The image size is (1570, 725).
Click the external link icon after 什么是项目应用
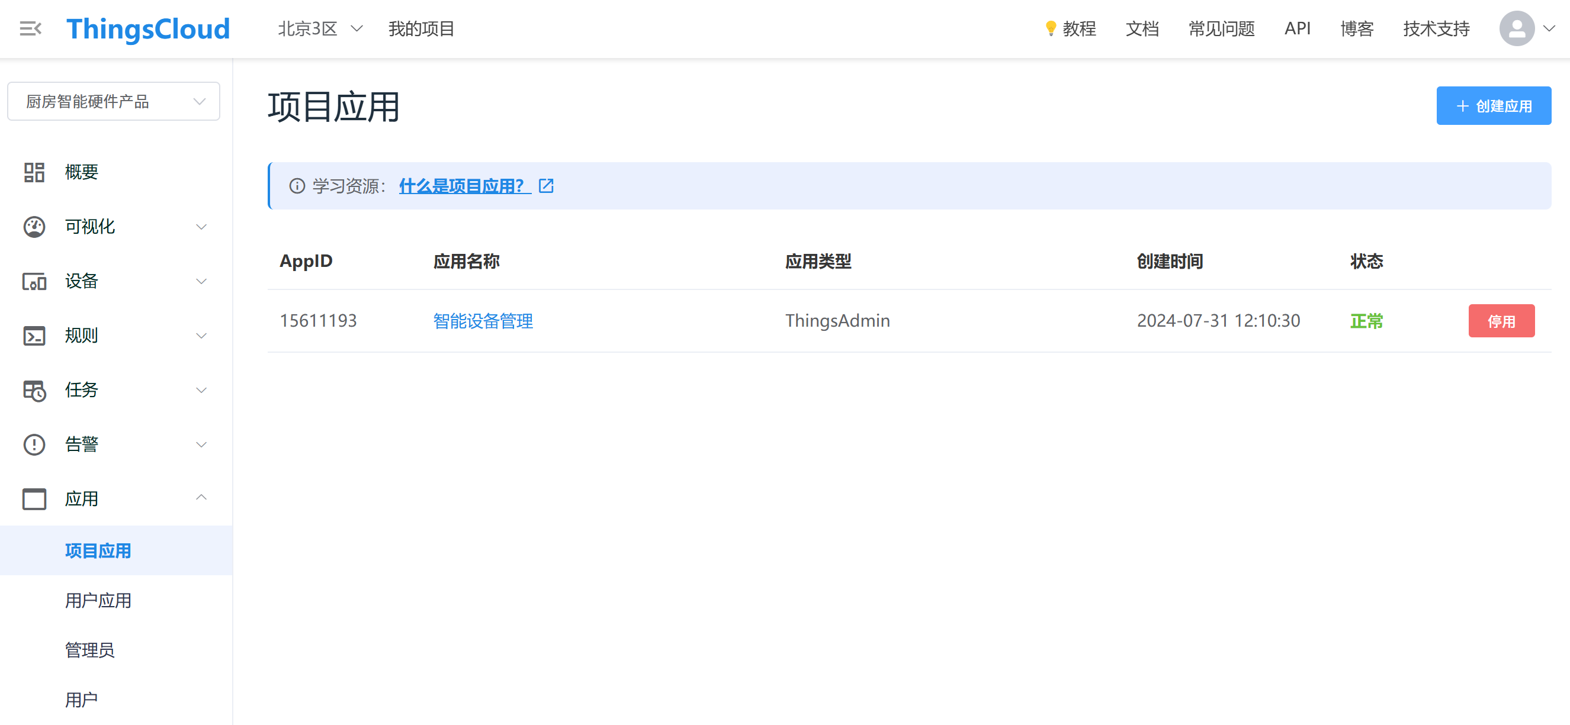tap(546, 186)
